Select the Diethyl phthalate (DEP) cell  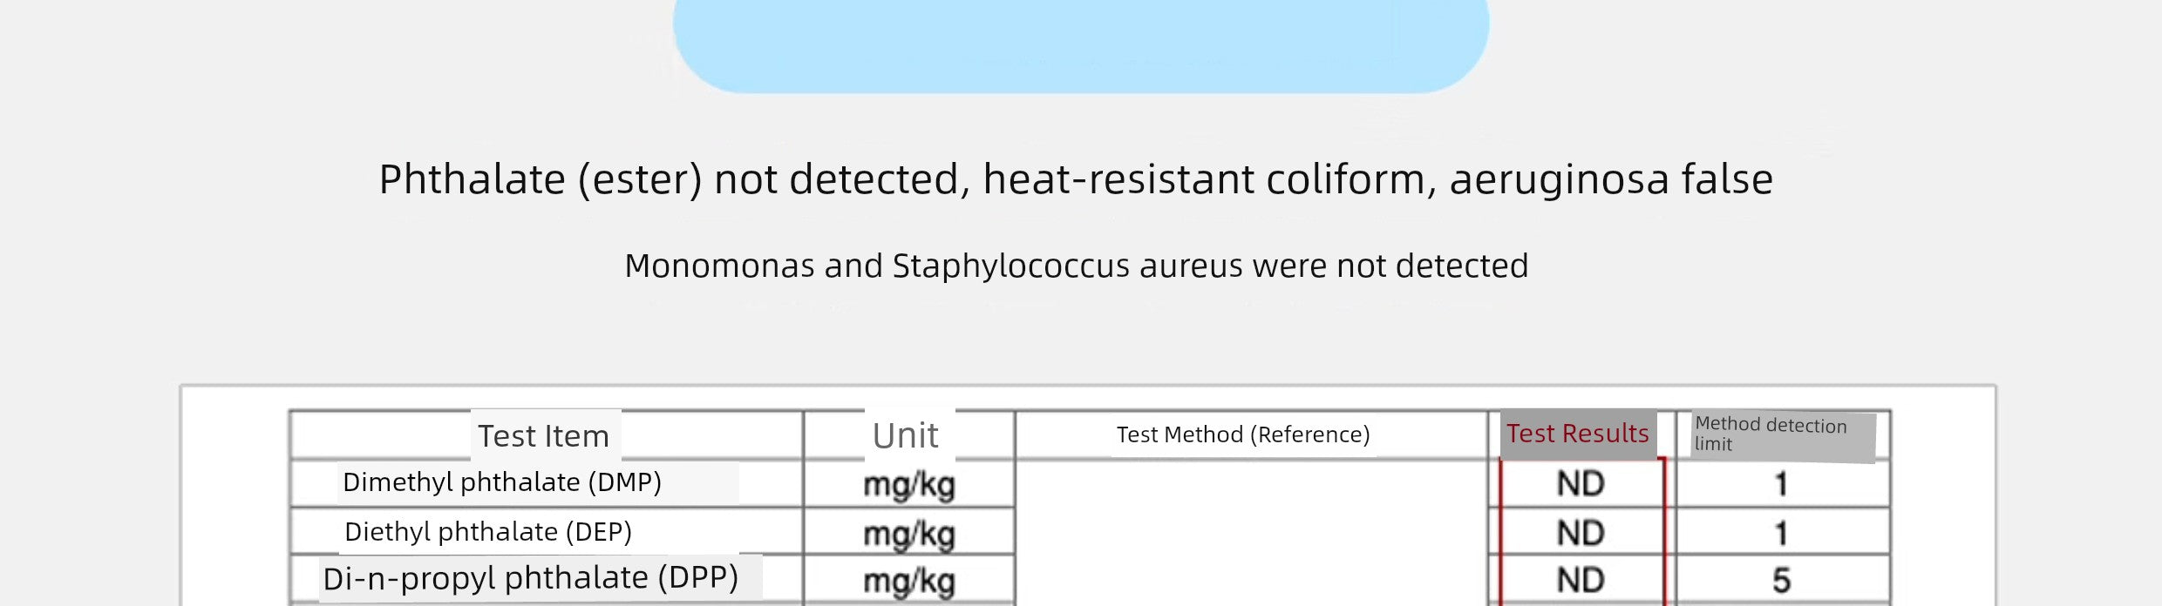(x=488, y=532)
